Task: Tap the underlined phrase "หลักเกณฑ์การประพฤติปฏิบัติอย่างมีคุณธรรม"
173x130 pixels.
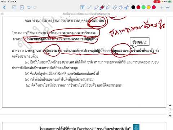Action: coord(97,51)
